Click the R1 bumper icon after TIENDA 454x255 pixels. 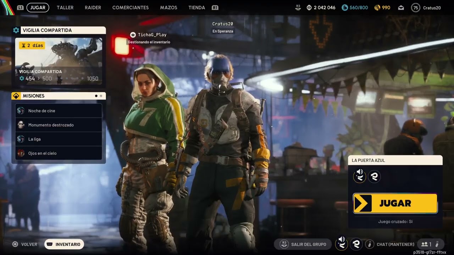point(215,7)
